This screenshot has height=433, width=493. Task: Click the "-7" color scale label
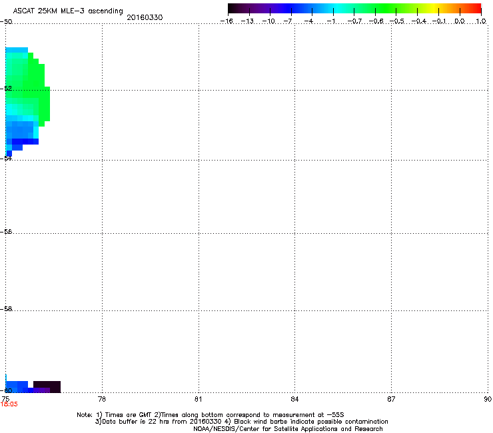288,21
